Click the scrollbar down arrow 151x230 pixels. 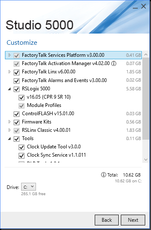tap(146, 160)
